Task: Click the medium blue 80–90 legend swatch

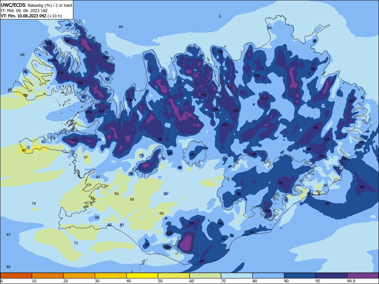Action: pos(268,276)
